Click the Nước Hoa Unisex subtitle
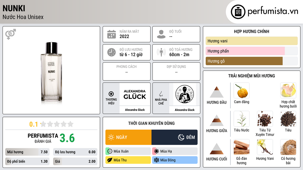This screenshot has width=303, height=170. tap(23, 17)
